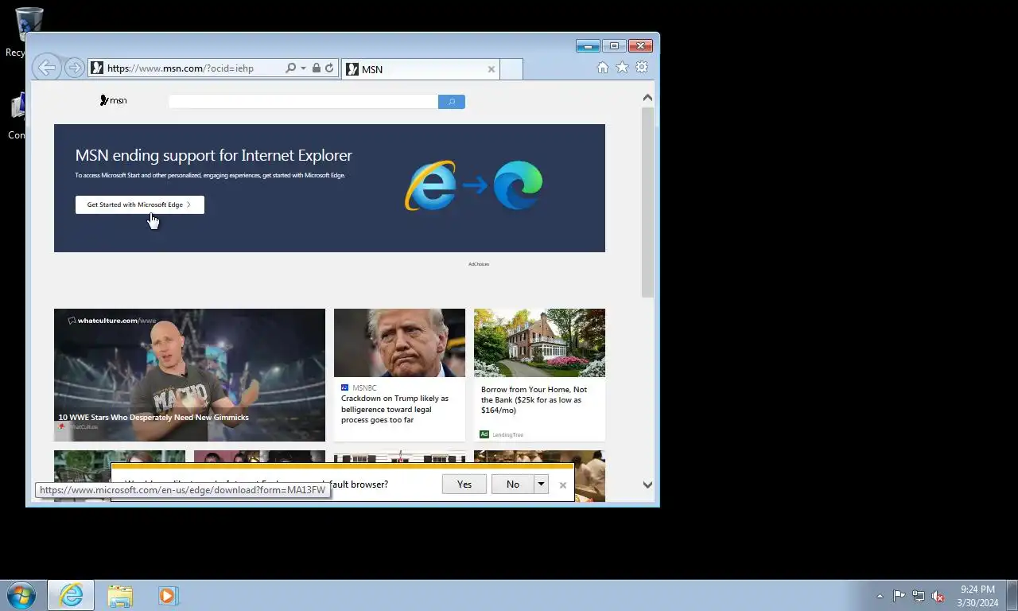The height and width of the screenshot is (611, 1018).
Task: Click the page scrollbar up arrow
Action: [647, 98]
